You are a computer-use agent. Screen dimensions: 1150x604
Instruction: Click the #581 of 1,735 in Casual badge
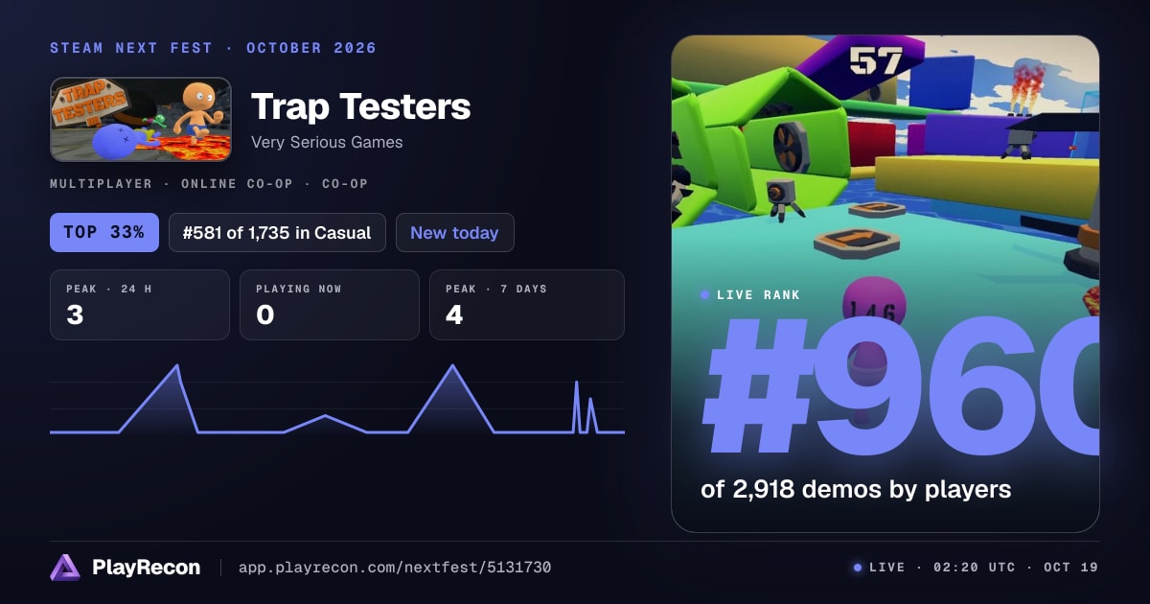[x=277, y=232]
